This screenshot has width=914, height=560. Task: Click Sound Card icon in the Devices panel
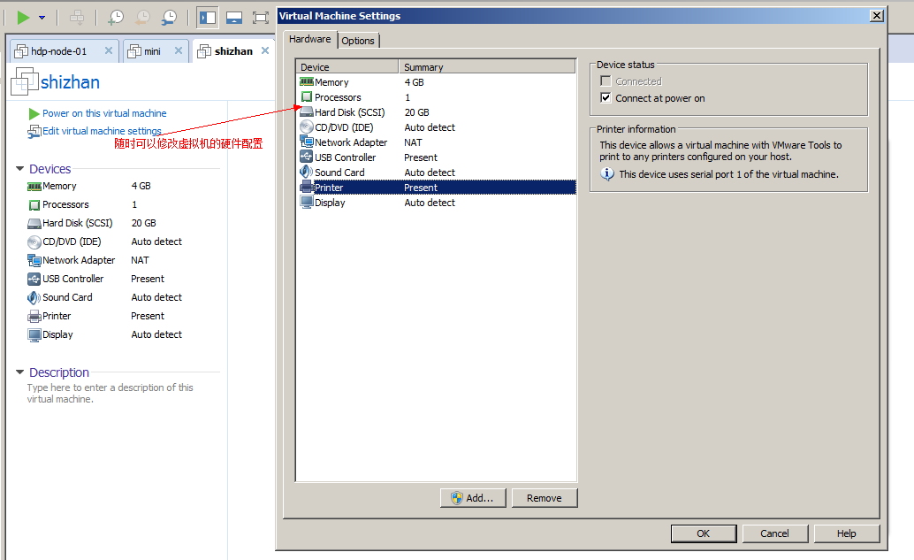(34, 297)
